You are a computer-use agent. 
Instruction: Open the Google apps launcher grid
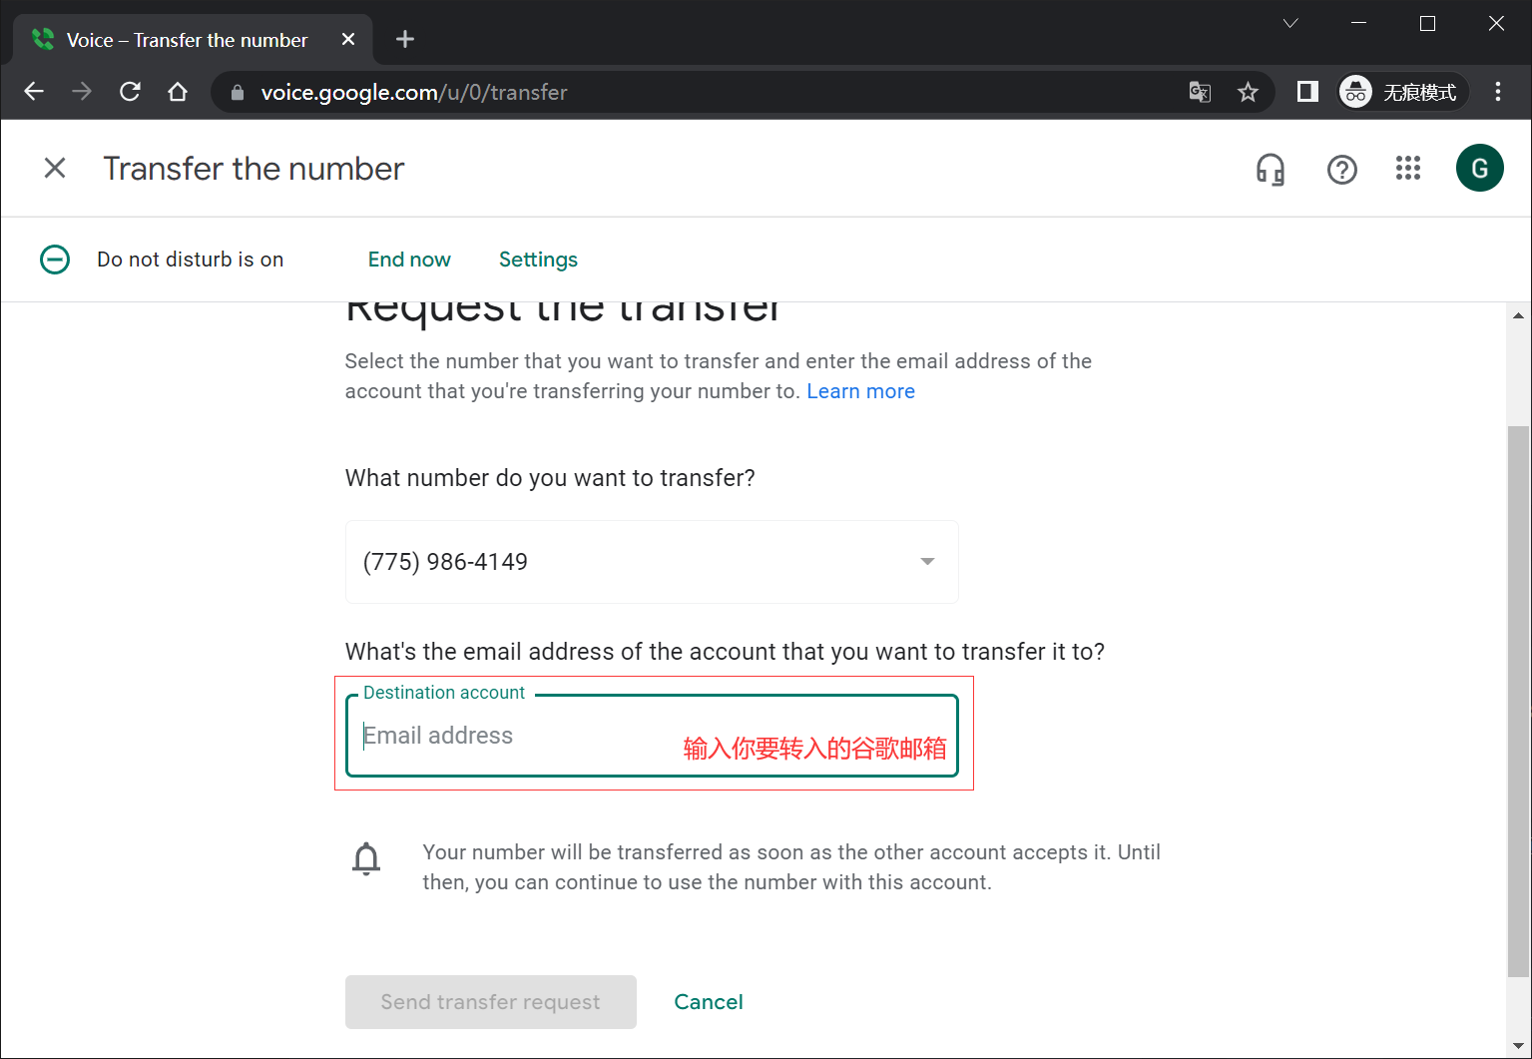tap(1408, 169)
